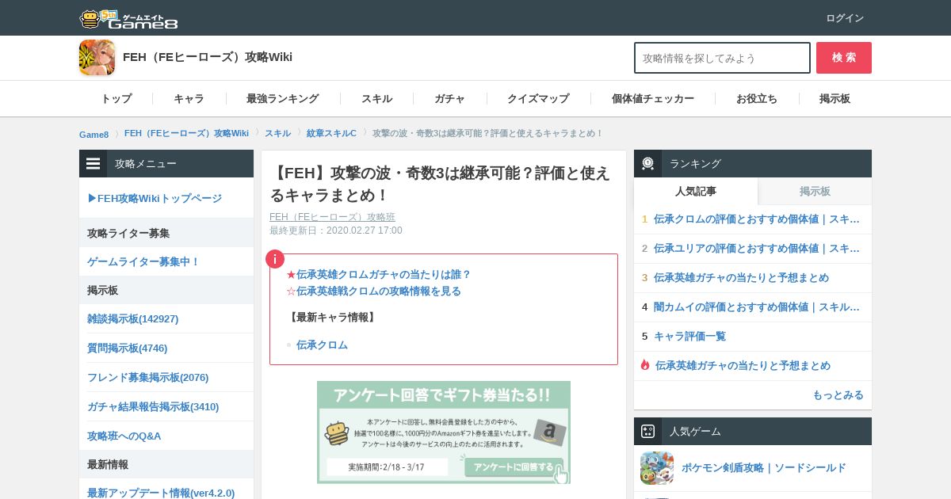
Task: Open rank 4 闇カムイの評価 article
Action: tap(757, 307)
